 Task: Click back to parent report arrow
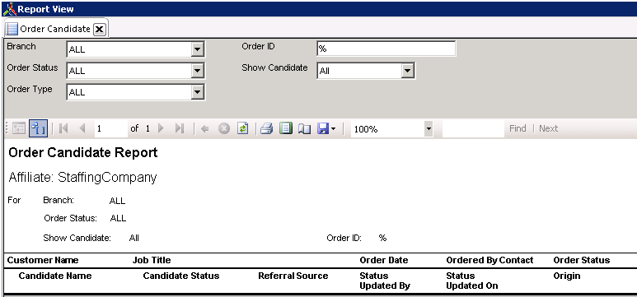(204, 129)
